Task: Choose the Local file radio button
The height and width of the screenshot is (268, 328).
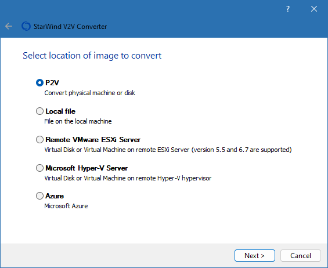Action: click(39, 111)
